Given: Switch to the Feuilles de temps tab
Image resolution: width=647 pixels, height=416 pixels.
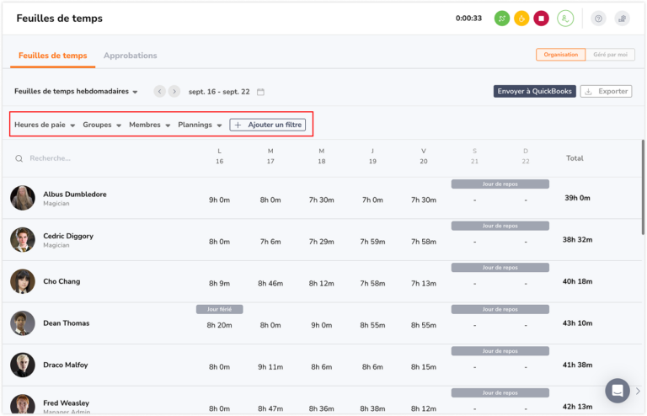Looking at the screenshot, I should (x=53, y=56).
